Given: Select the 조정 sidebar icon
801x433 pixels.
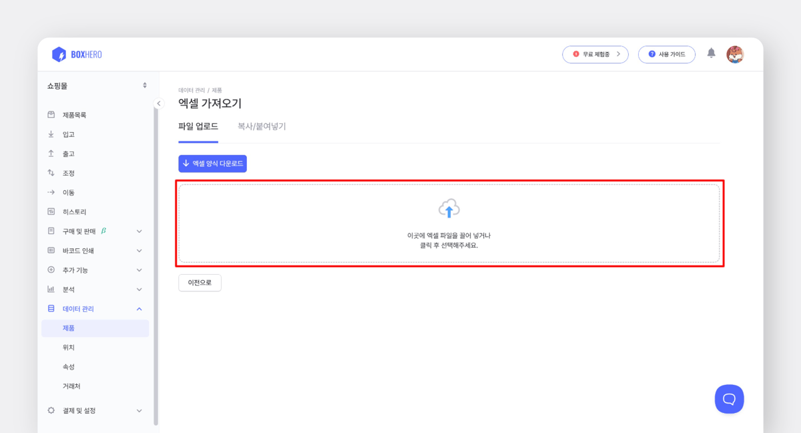Looking at the screenshot, I should coord(51,172).
